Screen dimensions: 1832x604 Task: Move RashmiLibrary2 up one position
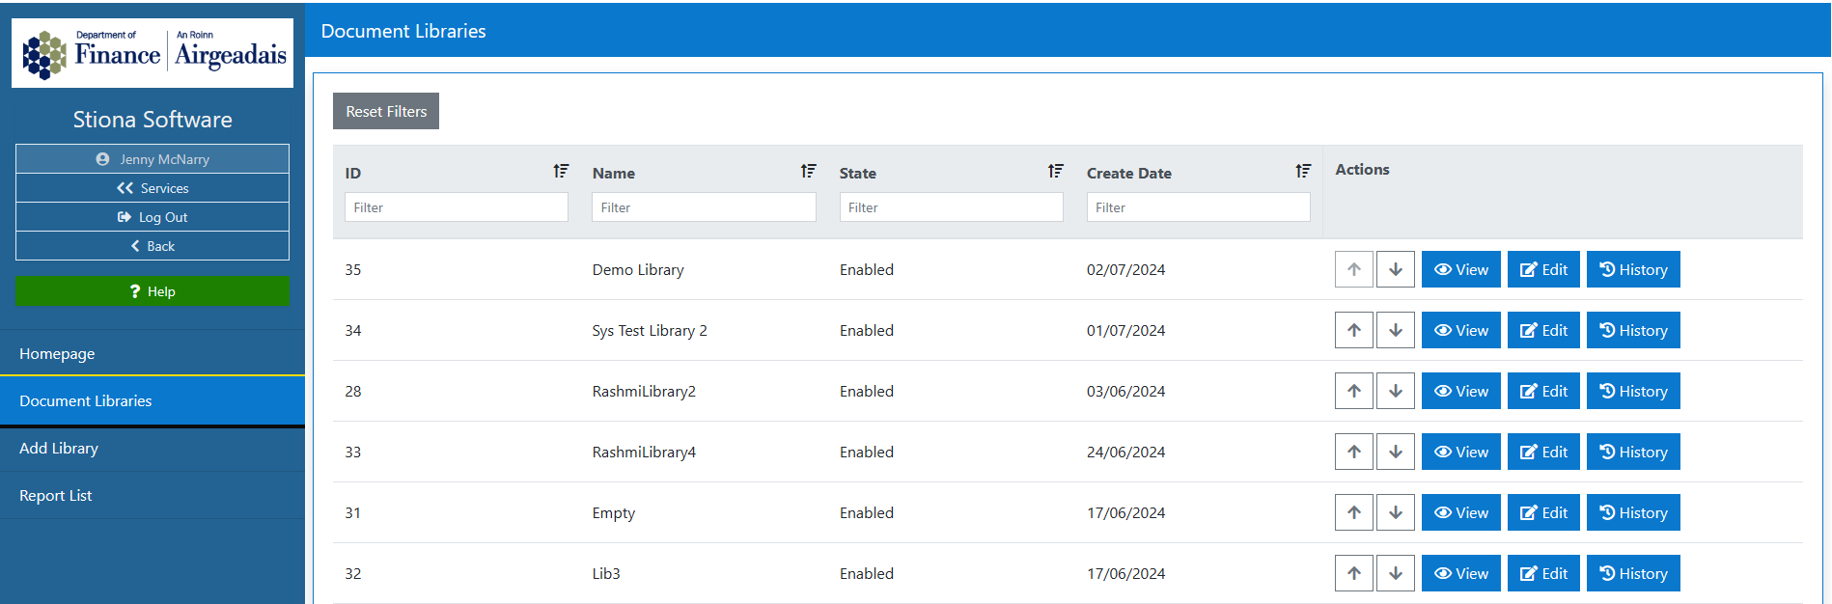click(x=1354, y=391)
